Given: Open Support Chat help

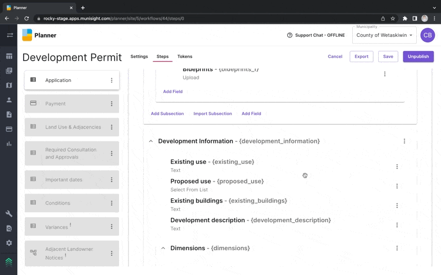Looking at the screenshot, I should coord(316,35).
